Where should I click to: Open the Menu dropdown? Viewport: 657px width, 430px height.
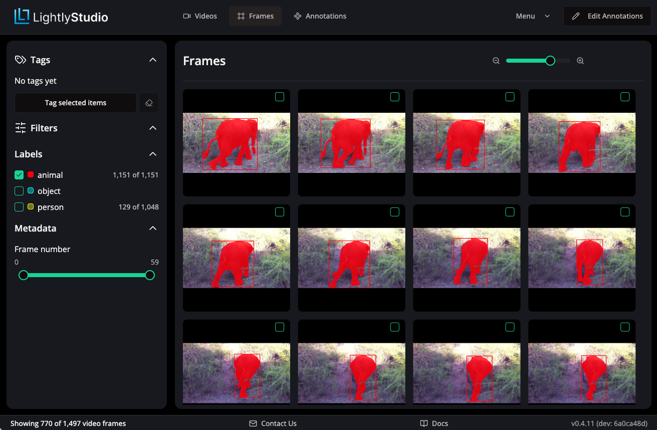pyautogui.click(x=533, y=16)
